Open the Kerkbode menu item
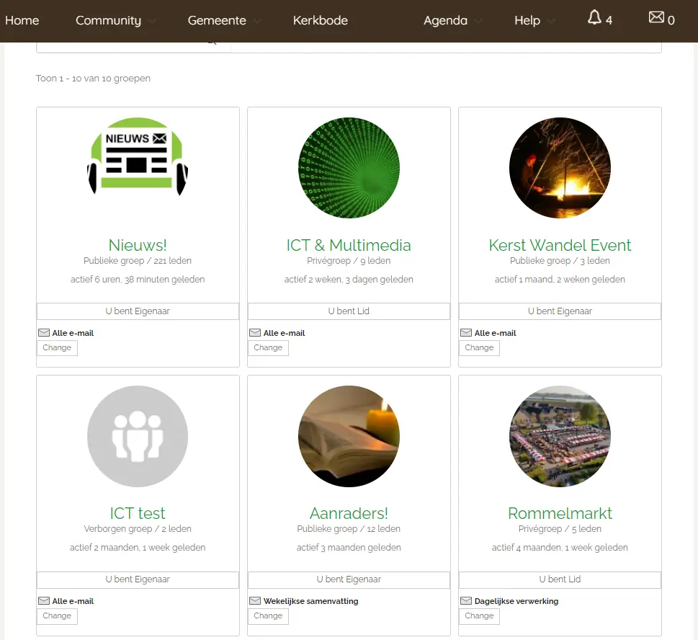Image resolution: width=698 pixels, height=640 pixels. [x=321, y=20]
